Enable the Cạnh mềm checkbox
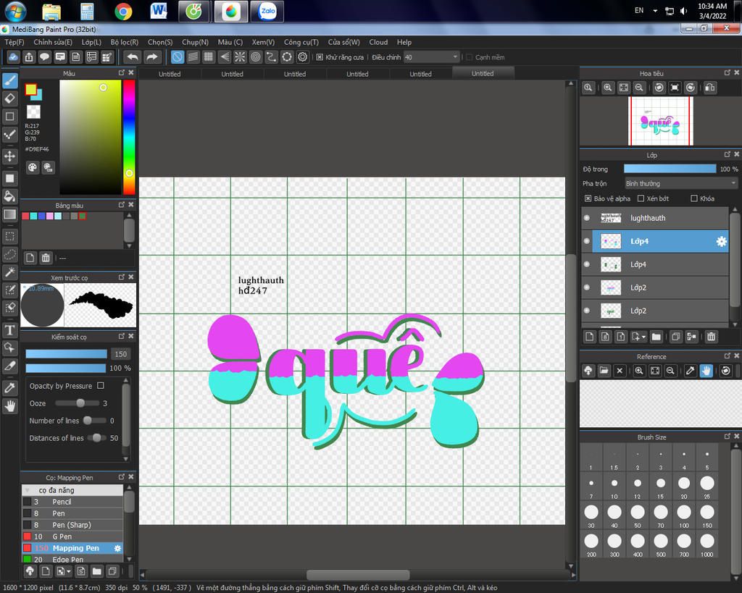Image resolution: width=742 pixels, height=593 pixels. click(470, 57)
